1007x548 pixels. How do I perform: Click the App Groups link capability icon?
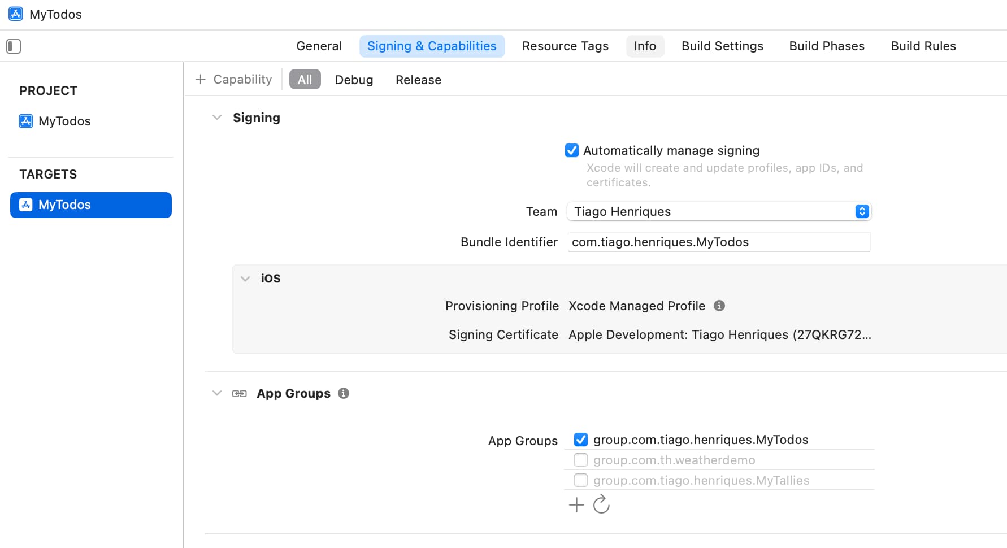240,393
